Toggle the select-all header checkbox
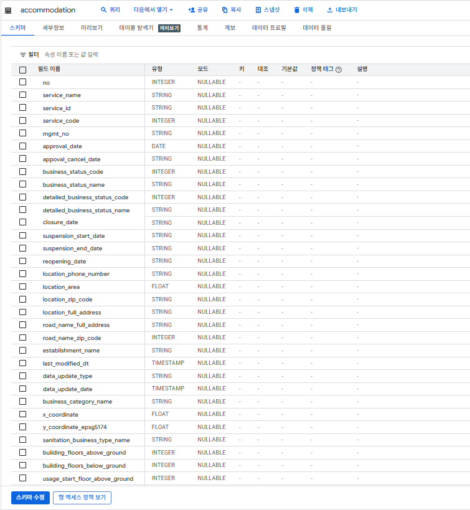This screenshot has width=470, height=510. pyautogui.click(x=23, y=70)
